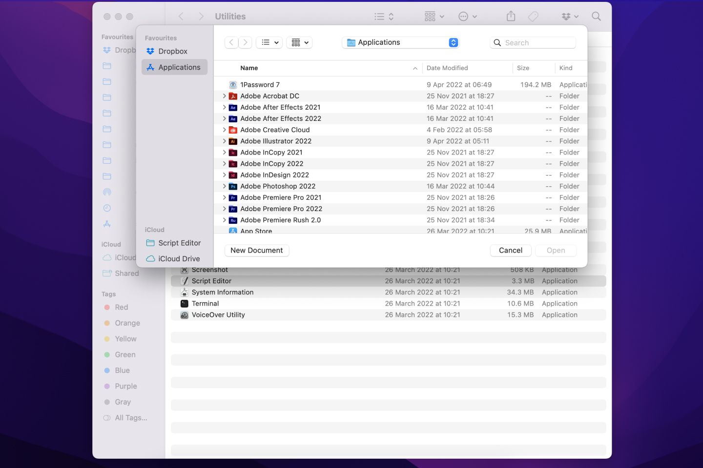Open Finder Dropbox toolbar dropdown
This screenshot has width=703, height=468.
[x=570, y=16]
